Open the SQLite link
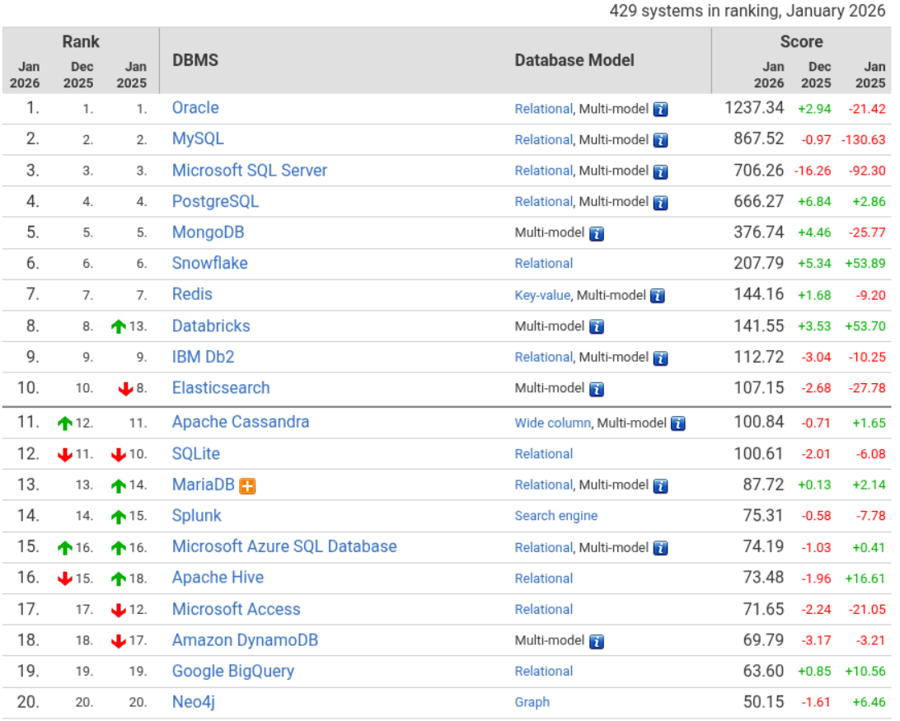This screenshot has width=900, height=721. (x=196, y=454)
